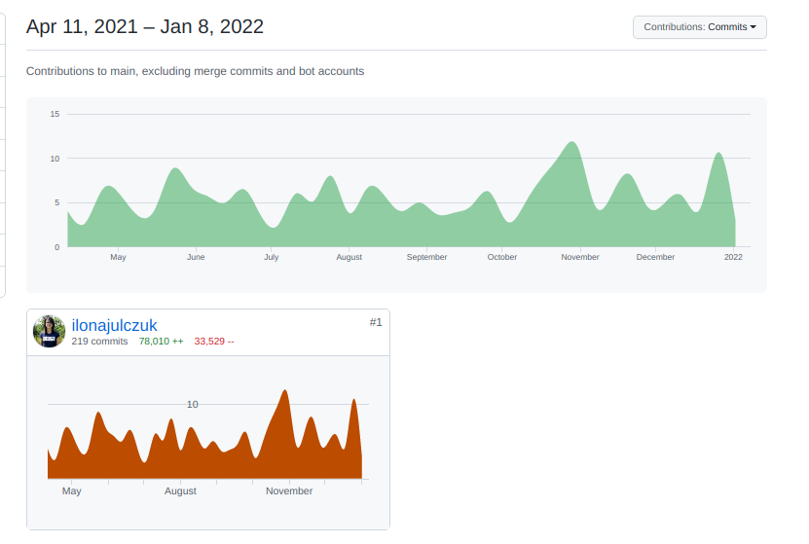The width and height of the screenshot is (809, 544).
Task: Click the November peak in green chart
Action: [572, 144]
